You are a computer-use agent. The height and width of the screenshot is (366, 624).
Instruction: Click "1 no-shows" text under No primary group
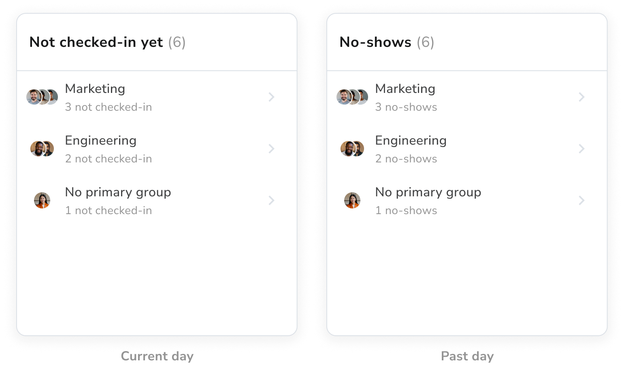(406, 210)
